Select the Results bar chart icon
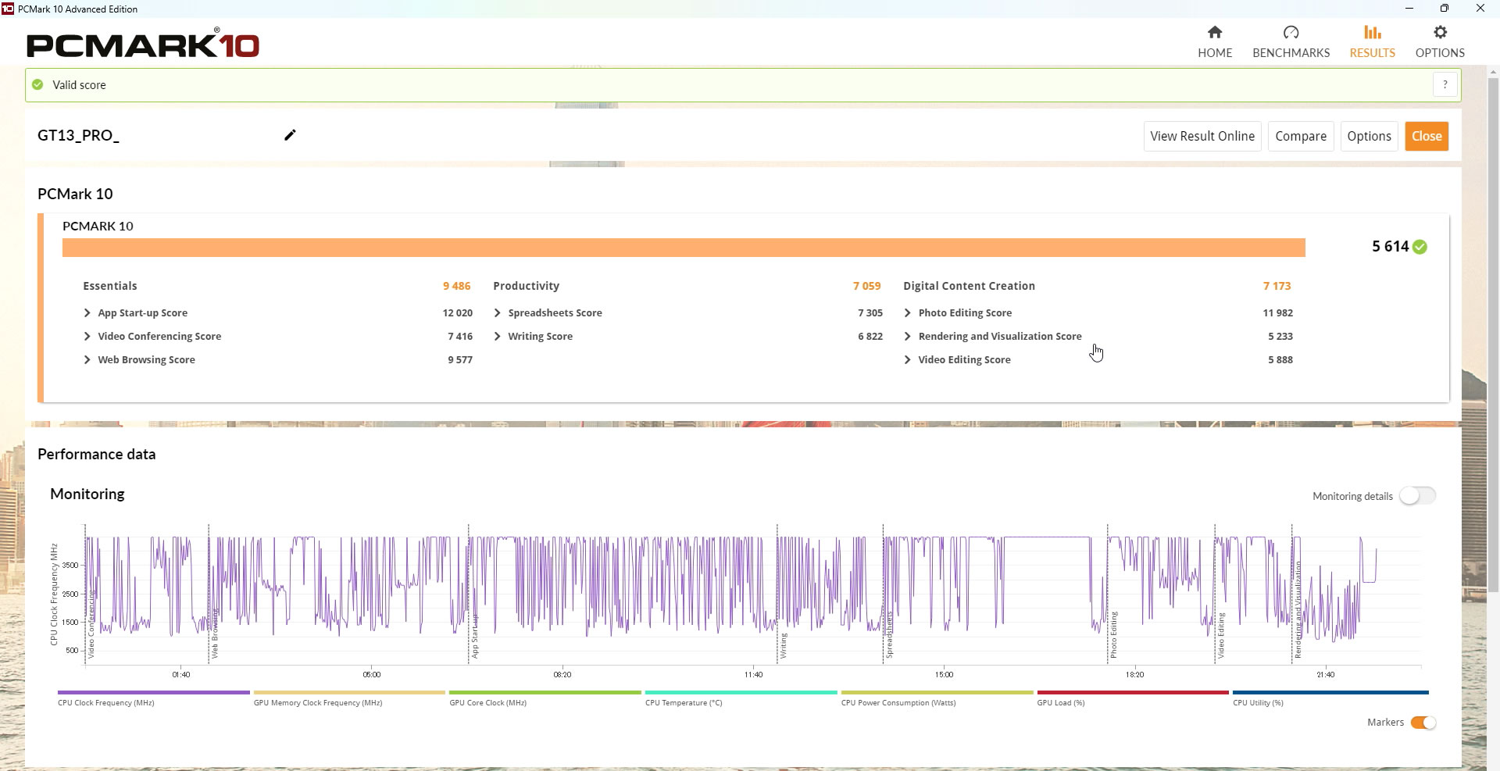Viewport: 1500px width, 771px height. (1372, 33)
